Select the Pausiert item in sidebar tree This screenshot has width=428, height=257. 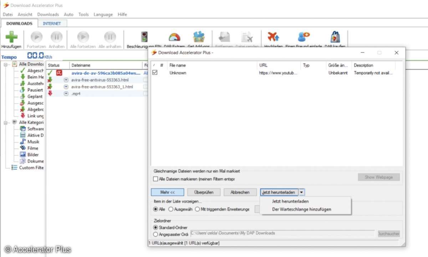tap(31, 90)
